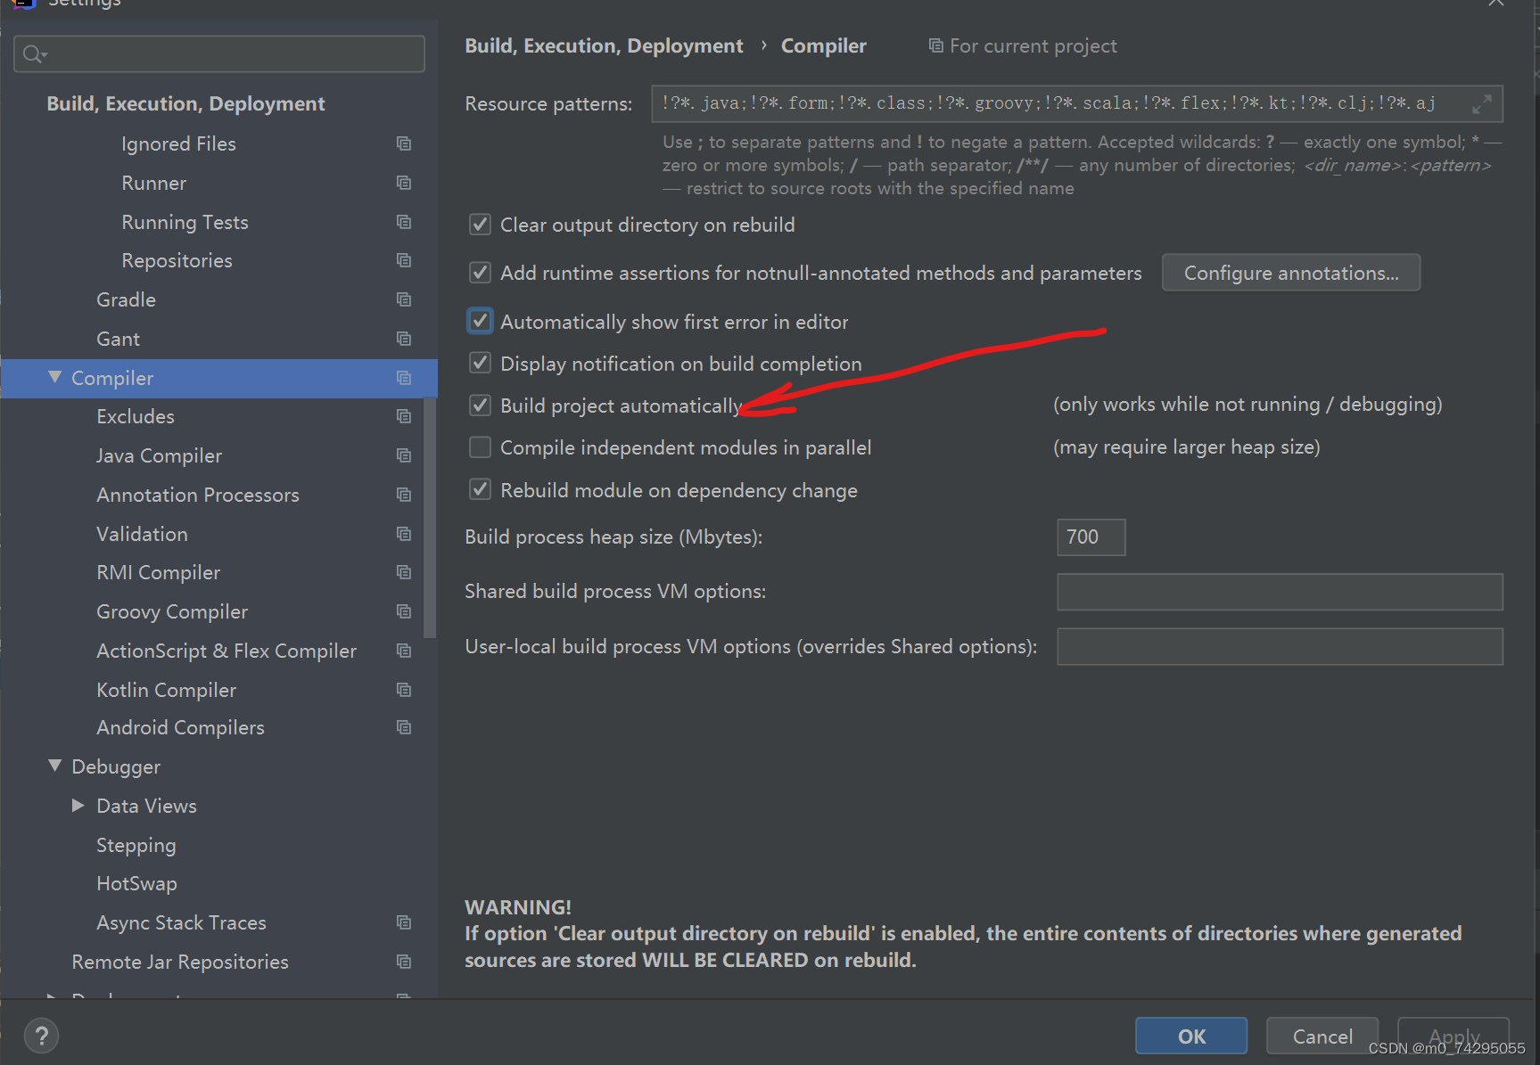Click the help icon at bottom left
This screenshot has width=1540, height=1065.
pos(41,1036)
